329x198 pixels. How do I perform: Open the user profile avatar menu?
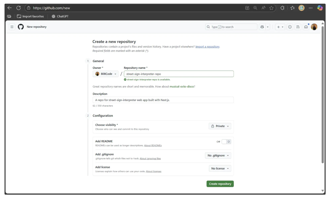click(x=314, y=27)
